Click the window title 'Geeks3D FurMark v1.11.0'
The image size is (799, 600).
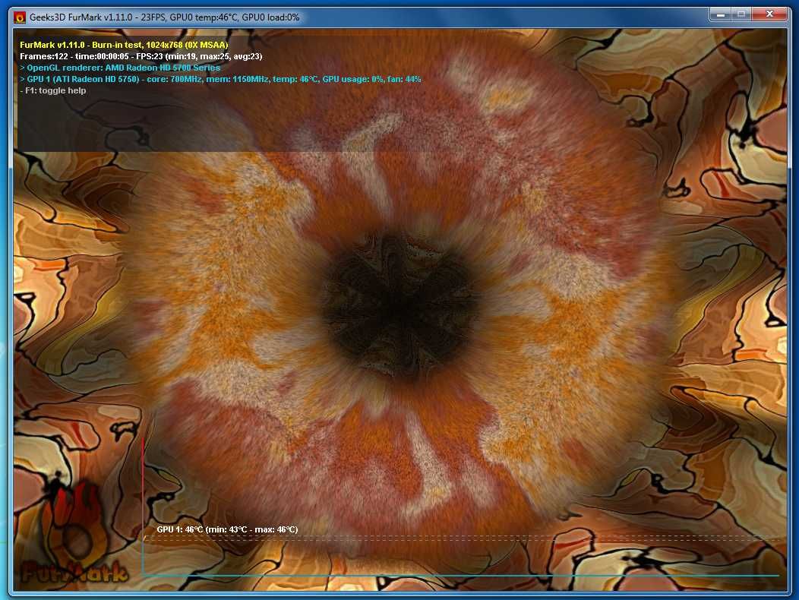point(81,17)
